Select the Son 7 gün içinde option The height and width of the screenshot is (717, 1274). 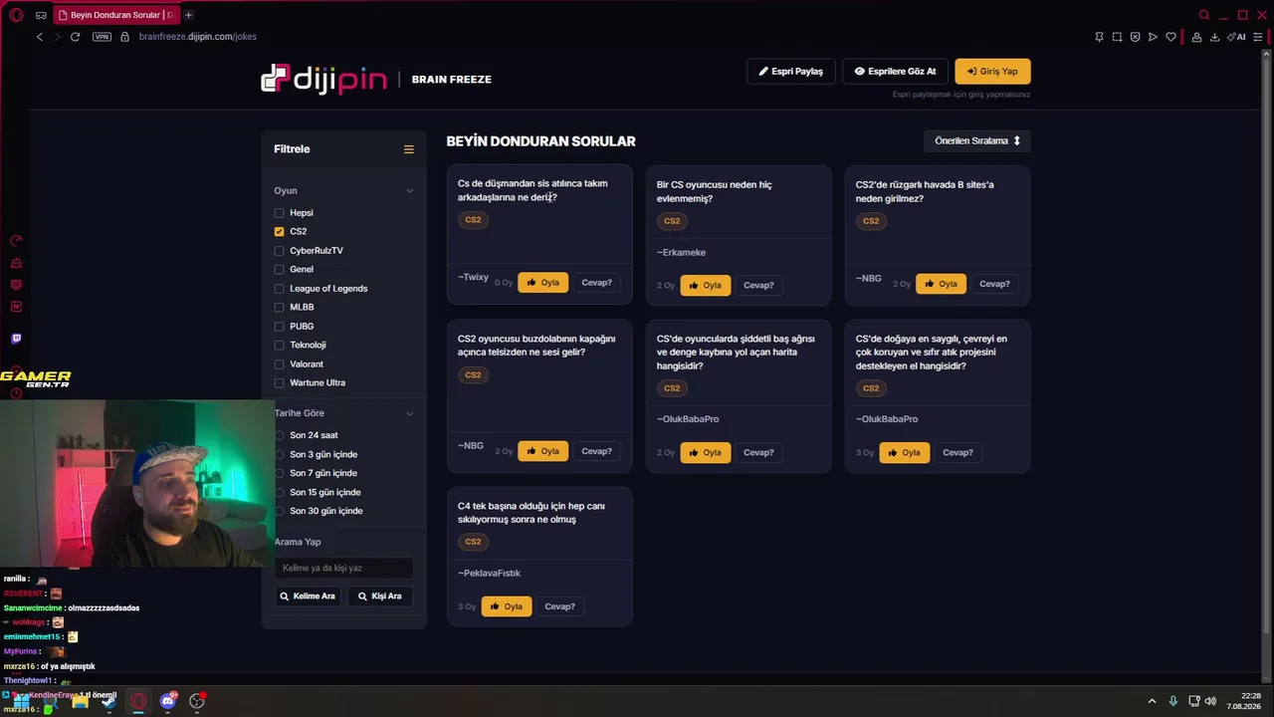280,473
